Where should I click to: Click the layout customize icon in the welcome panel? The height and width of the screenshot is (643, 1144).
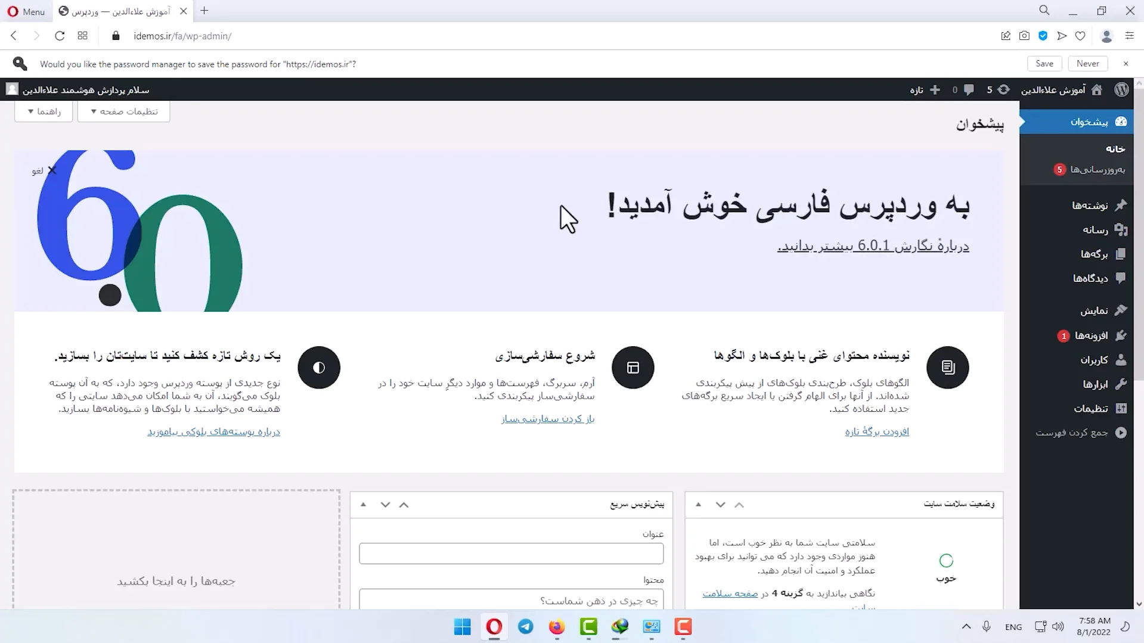pyautogui.click(x=633, y=367)
